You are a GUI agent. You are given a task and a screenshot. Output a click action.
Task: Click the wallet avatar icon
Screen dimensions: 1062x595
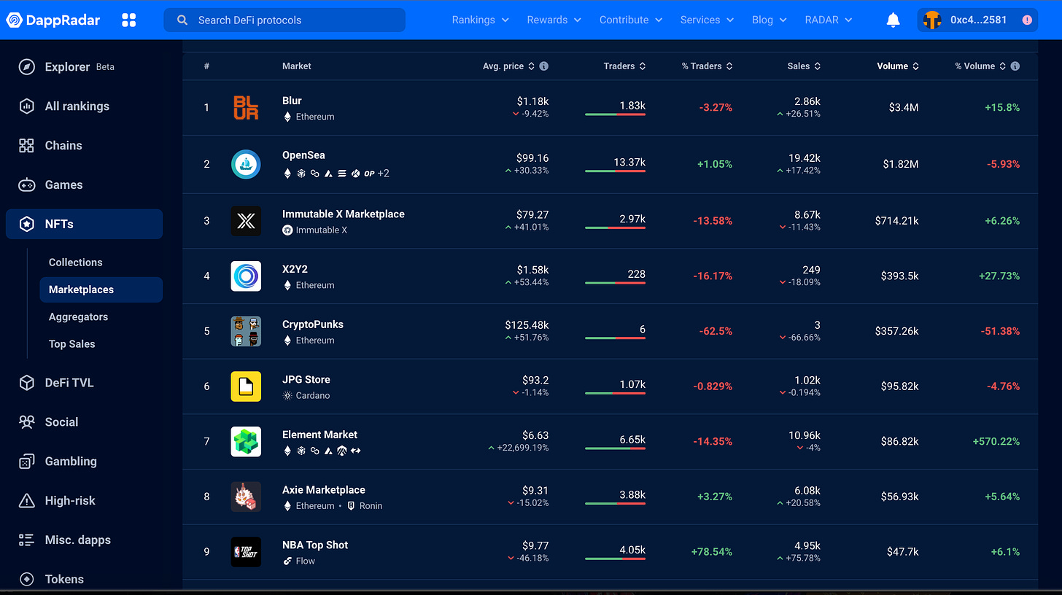[932, 20]
